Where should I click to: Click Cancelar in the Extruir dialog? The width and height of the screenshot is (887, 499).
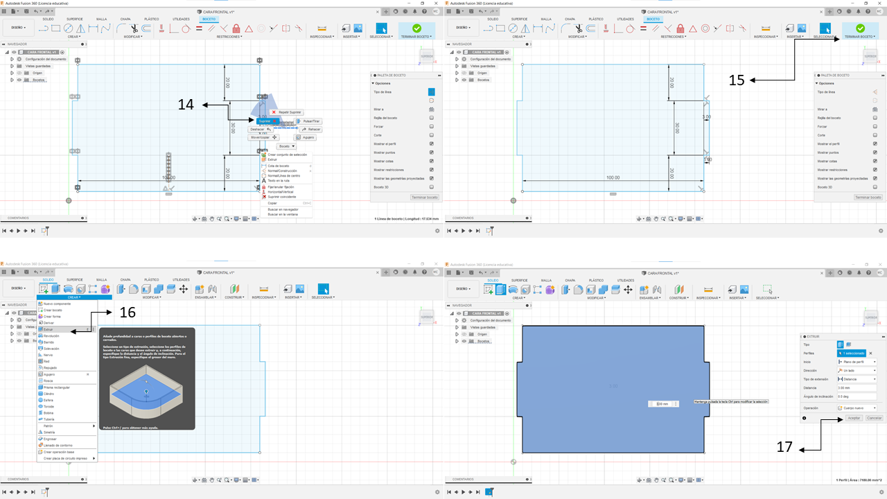[875, 418]
